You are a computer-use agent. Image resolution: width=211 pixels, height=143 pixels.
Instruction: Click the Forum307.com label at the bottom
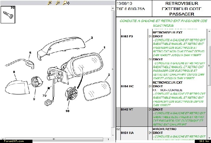tap(14, 141)
